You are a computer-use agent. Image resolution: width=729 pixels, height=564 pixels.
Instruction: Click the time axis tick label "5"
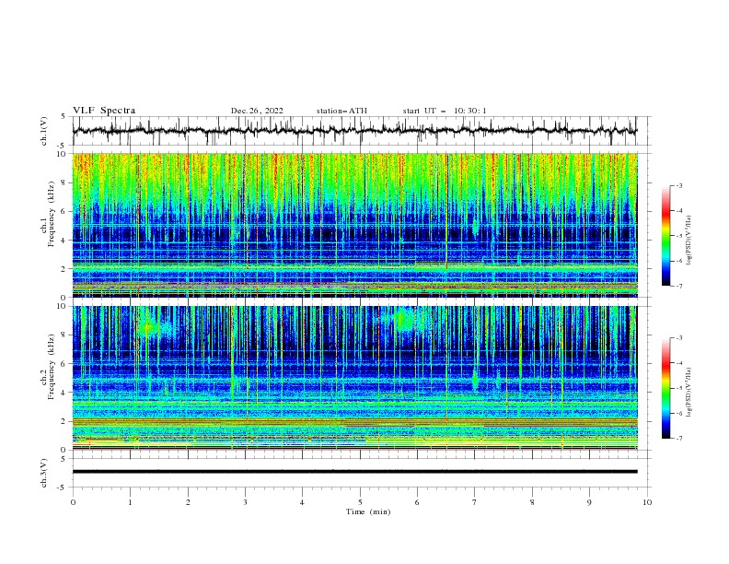click(x=360, y=502)
